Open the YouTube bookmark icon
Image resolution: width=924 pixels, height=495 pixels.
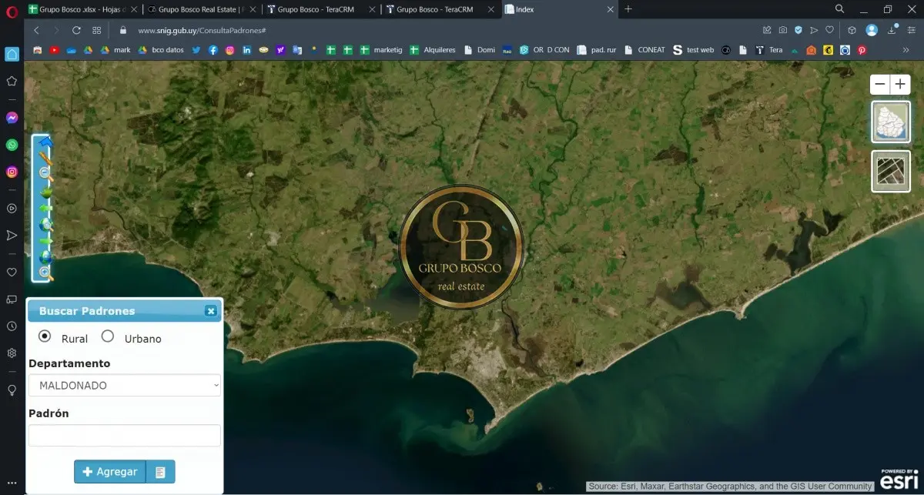pyautogui.click(x=54, y=50)
